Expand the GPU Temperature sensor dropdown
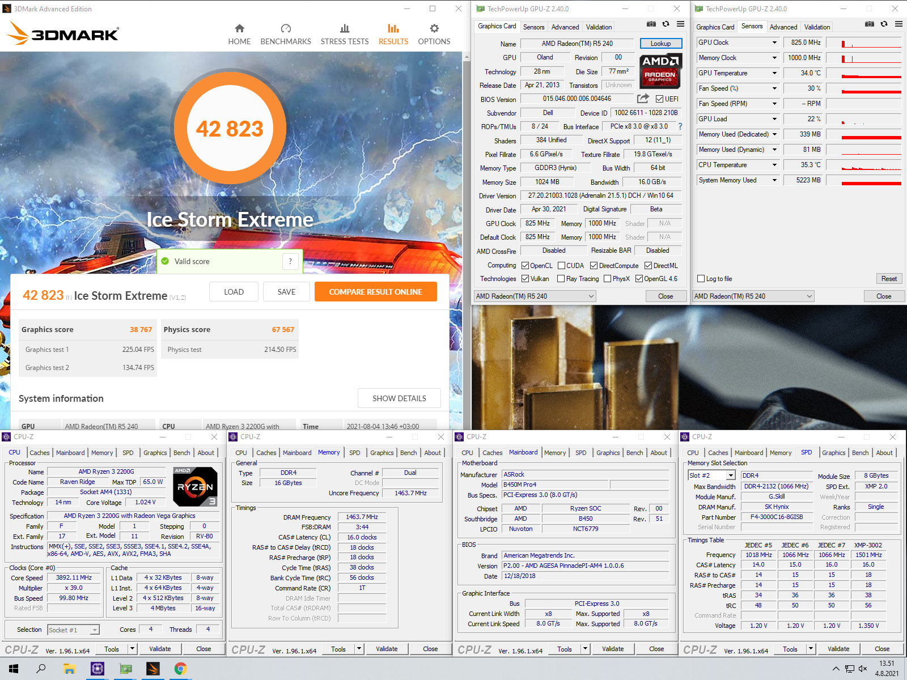907x680 pixels. pyautogui.click(x=774, y=73)
